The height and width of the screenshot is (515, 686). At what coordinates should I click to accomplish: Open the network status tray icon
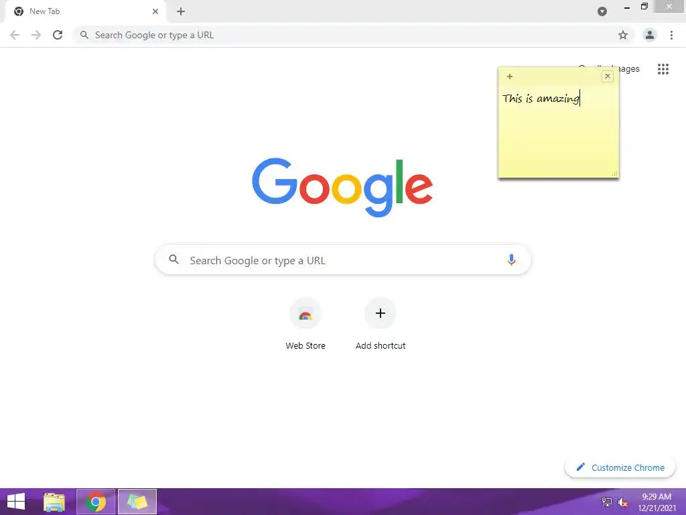pos(606,502)
